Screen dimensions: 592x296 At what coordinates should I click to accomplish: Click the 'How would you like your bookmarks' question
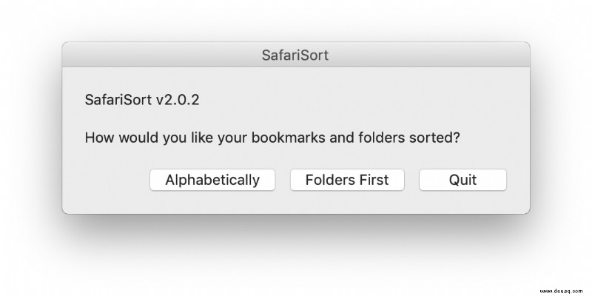272,138
